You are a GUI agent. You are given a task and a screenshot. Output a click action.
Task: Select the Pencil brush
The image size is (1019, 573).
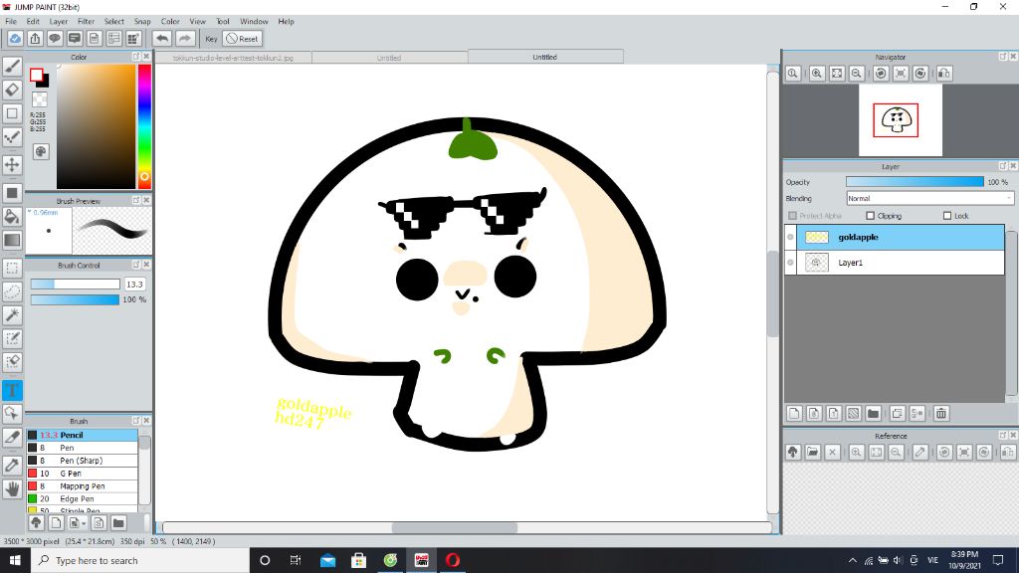tap(82, 435)
